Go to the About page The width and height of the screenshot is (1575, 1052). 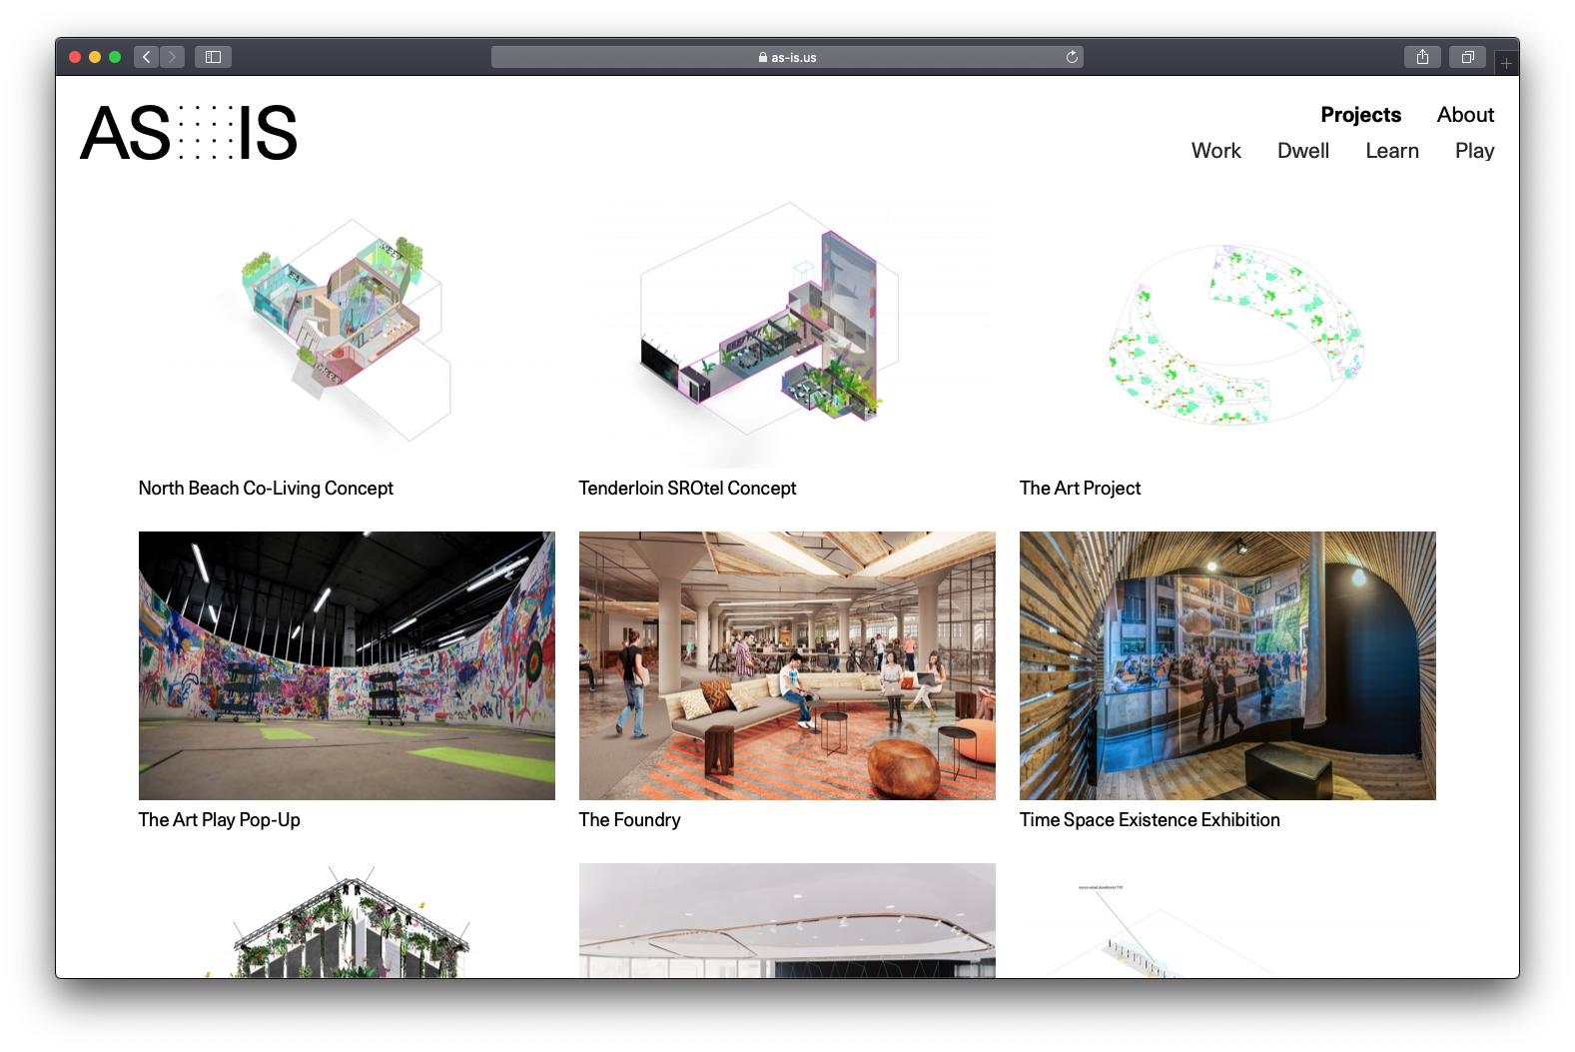[1465, 115]
